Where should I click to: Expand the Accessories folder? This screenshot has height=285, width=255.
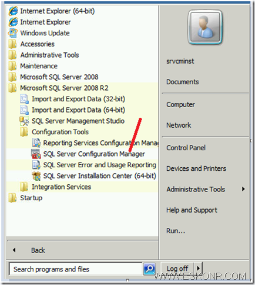[37, 44]
